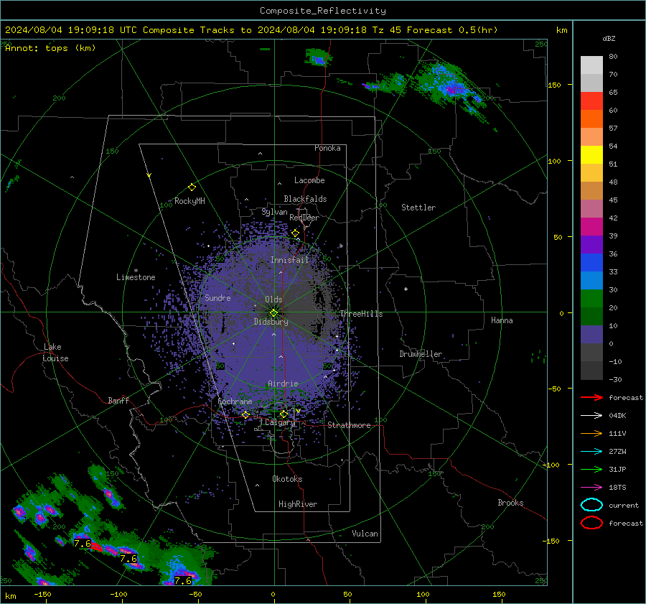Click the yellow diamond marker below Cochrane
Image resolution: width=646 pixels, height=604 pixels.
pos(245,415)
